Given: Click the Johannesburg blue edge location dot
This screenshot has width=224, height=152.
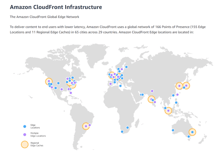Looking at the screenshot, I should point(127,128).
